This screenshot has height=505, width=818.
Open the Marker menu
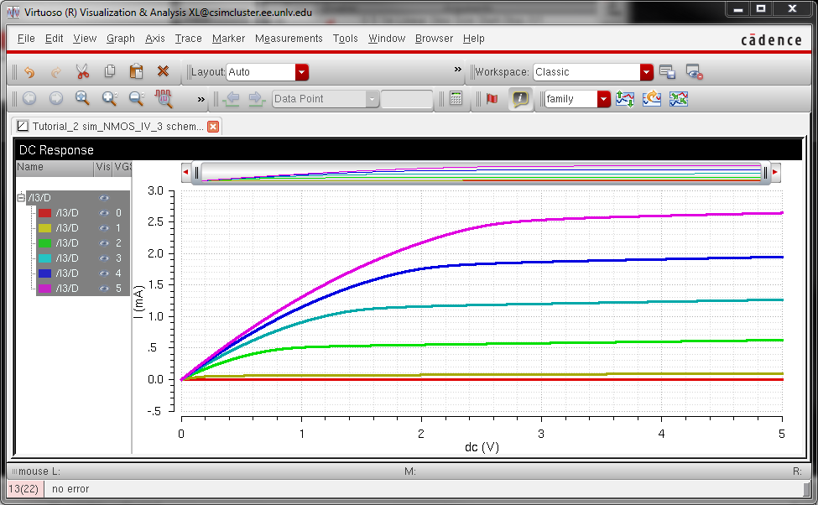point(228,39)
